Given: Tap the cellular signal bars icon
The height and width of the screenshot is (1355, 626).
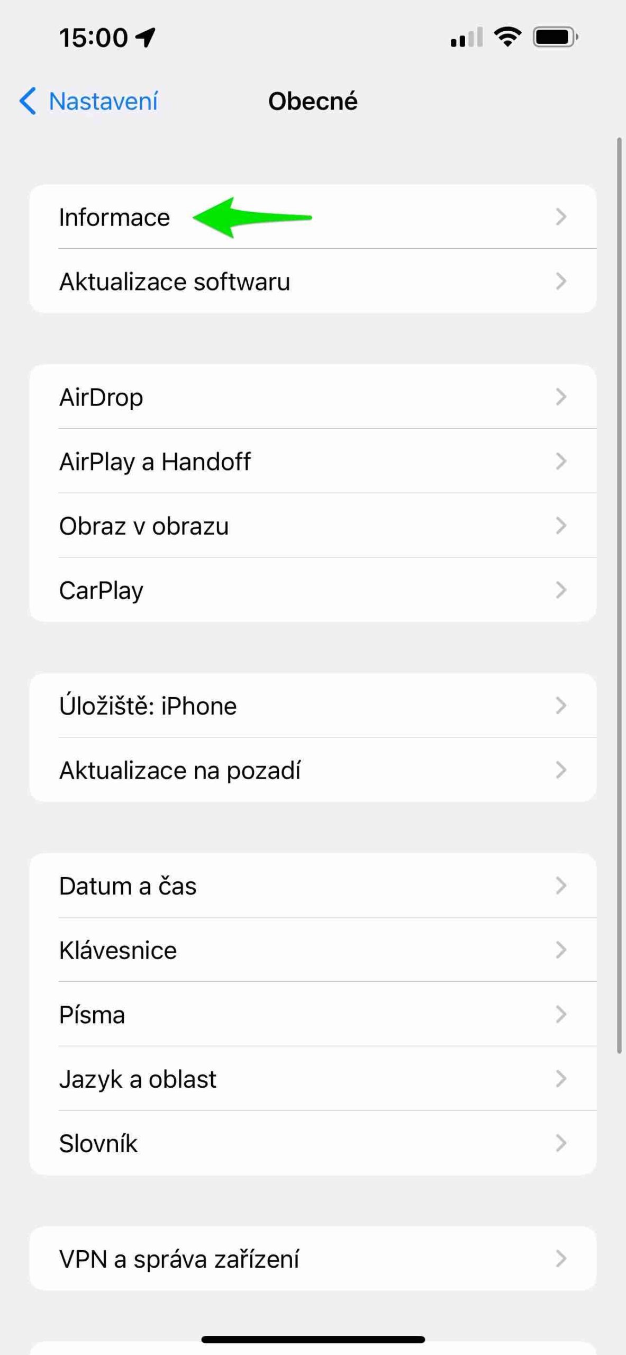Looking at the screenshot, I should [x=466, y=38].
